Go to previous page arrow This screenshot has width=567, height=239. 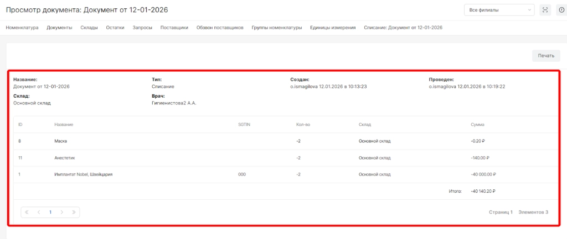pos(39,212)
